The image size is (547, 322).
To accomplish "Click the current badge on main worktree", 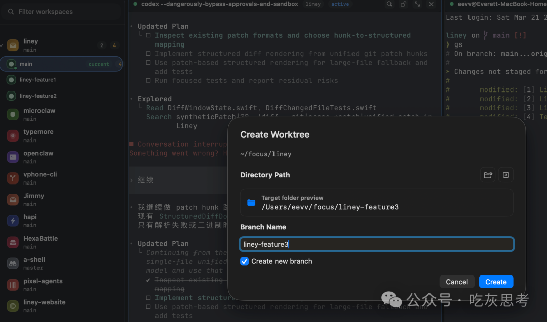I will coord(99,64).
